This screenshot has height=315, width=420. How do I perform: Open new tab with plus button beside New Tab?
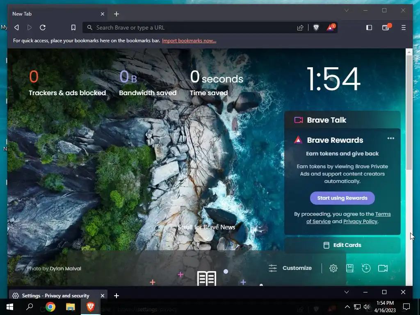(x=116, y=14)
